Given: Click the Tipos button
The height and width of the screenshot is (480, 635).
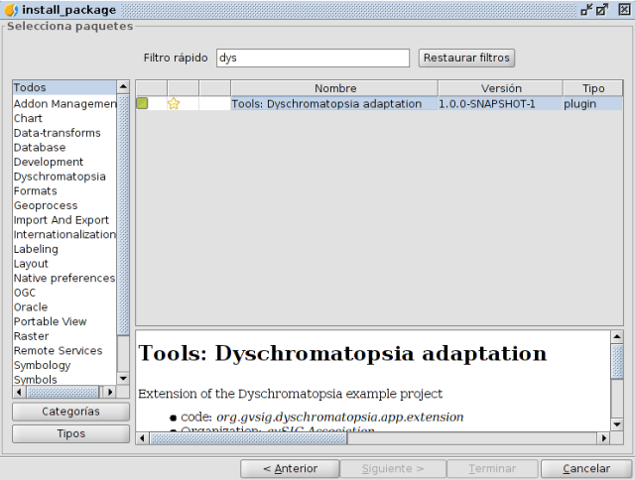Looking at the screenshot, I should (70, 433).
